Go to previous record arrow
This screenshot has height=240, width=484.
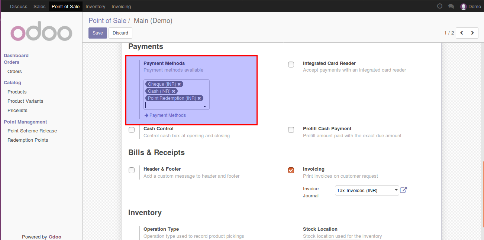click(461, 33)
